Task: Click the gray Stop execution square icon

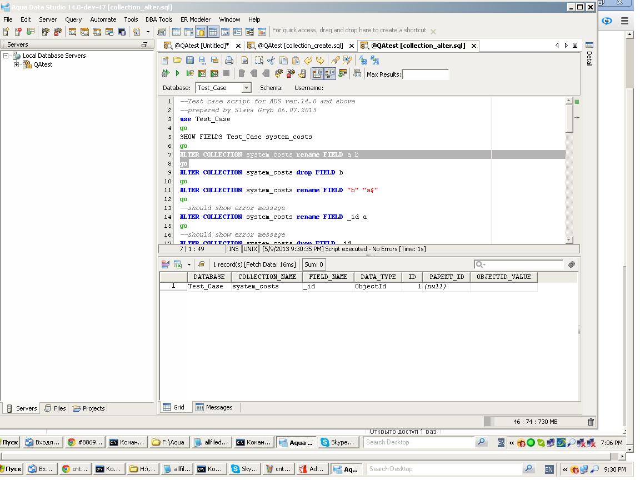Action: point(227,73)
